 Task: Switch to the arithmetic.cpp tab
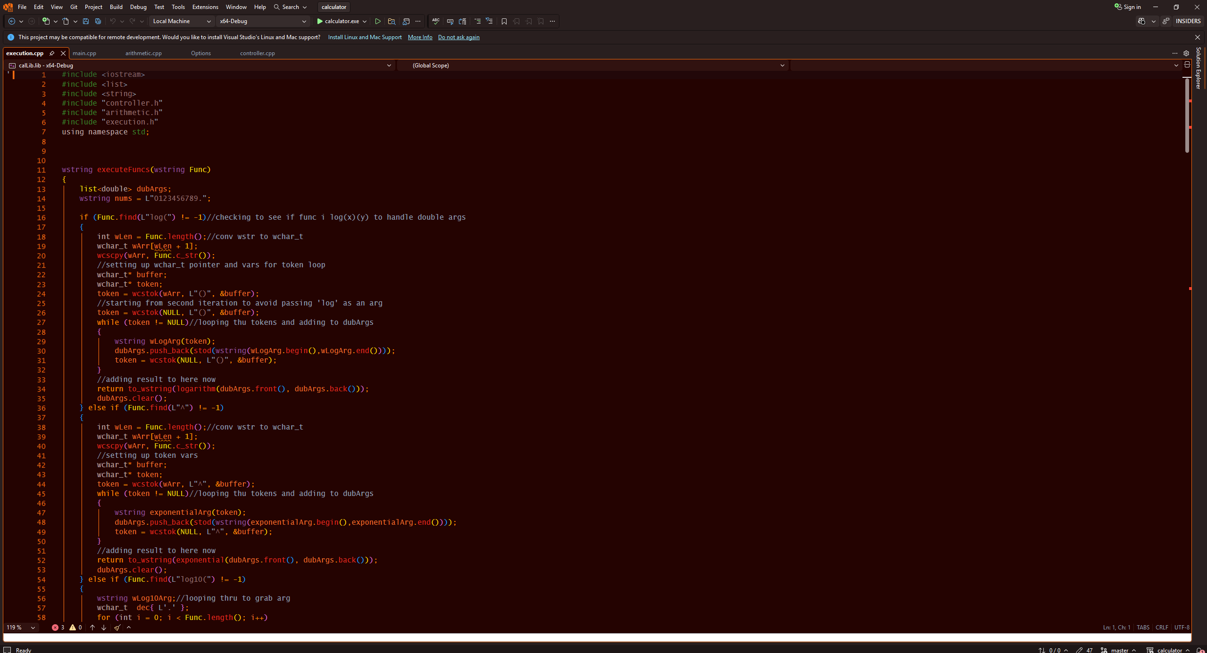(143, 53)
